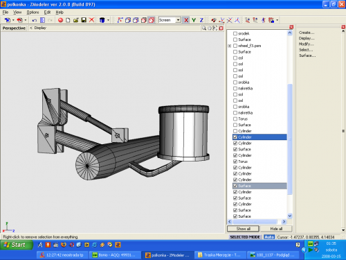Image resolution: width=346 pixels, height=260 pixels.
Task: Click the highlighted Selected Mode cube icon
Action: pyautogui.click(x=152, y=20)
